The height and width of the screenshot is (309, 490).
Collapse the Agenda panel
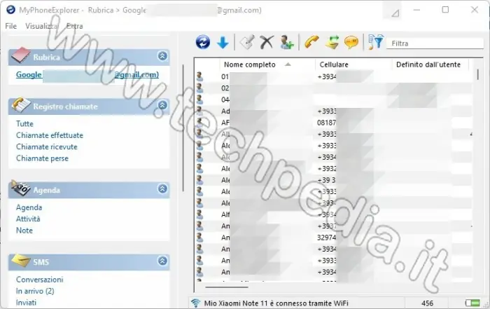click(x=162, y=188)
